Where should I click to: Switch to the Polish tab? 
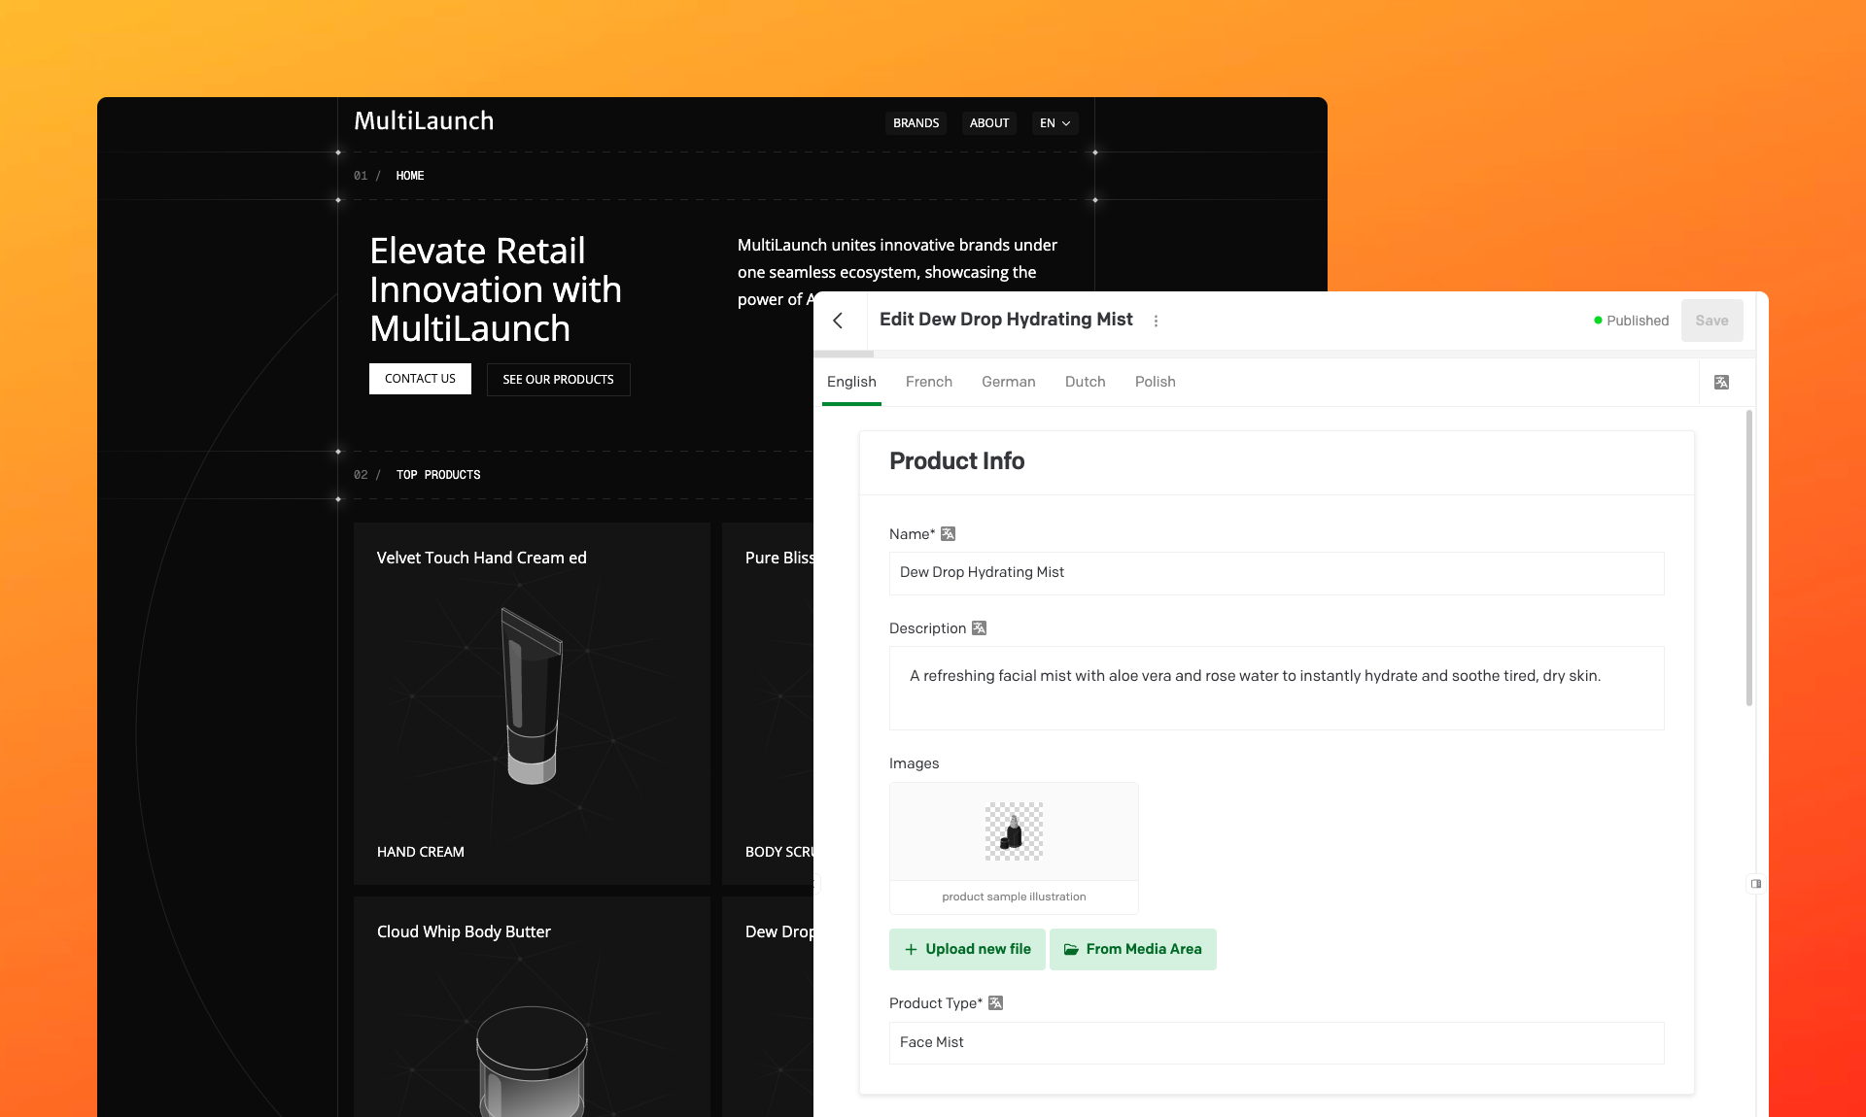1155,382
